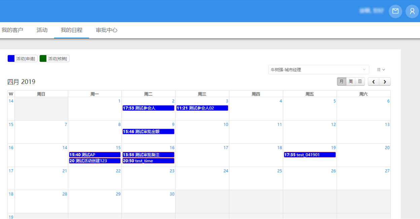Open the 17:35 test_041901 event
420x219 pixels.
click(310, 155)
